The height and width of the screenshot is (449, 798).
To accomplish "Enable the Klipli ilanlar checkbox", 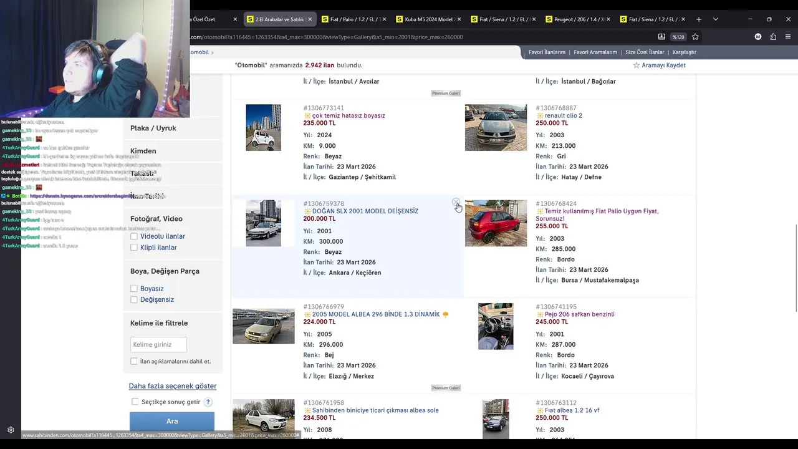I will pyautogui.click(x=133, y=248).
